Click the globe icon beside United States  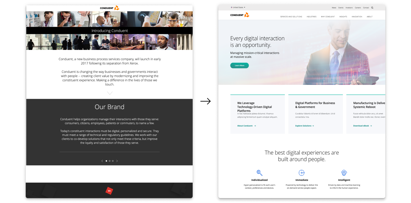pos(231,7)
